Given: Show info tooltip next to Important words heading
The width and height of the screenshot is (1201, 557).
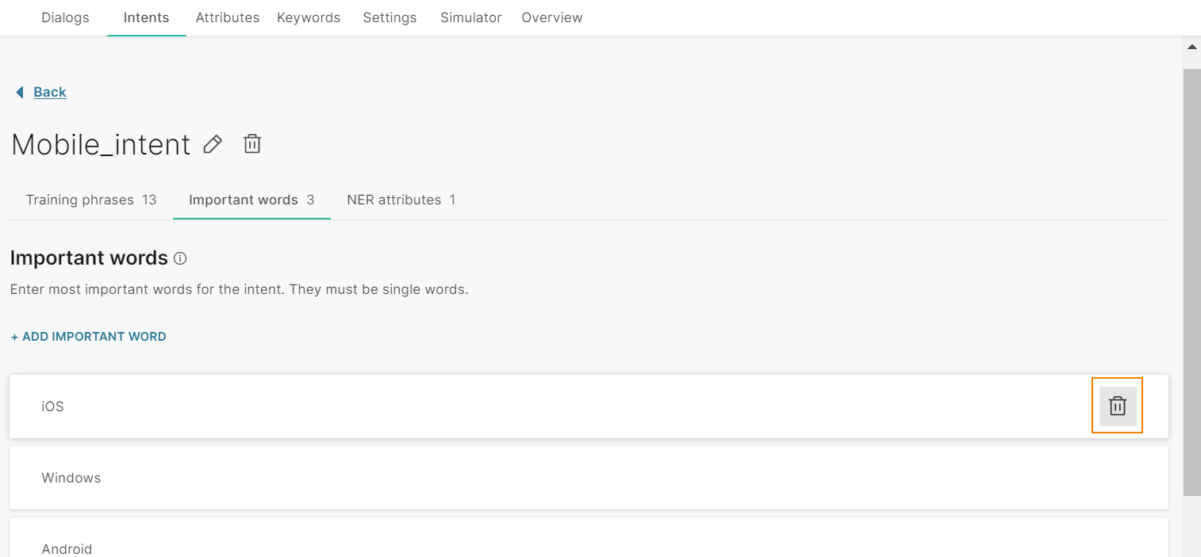Looking at the screenshot, I should [180, 258].
